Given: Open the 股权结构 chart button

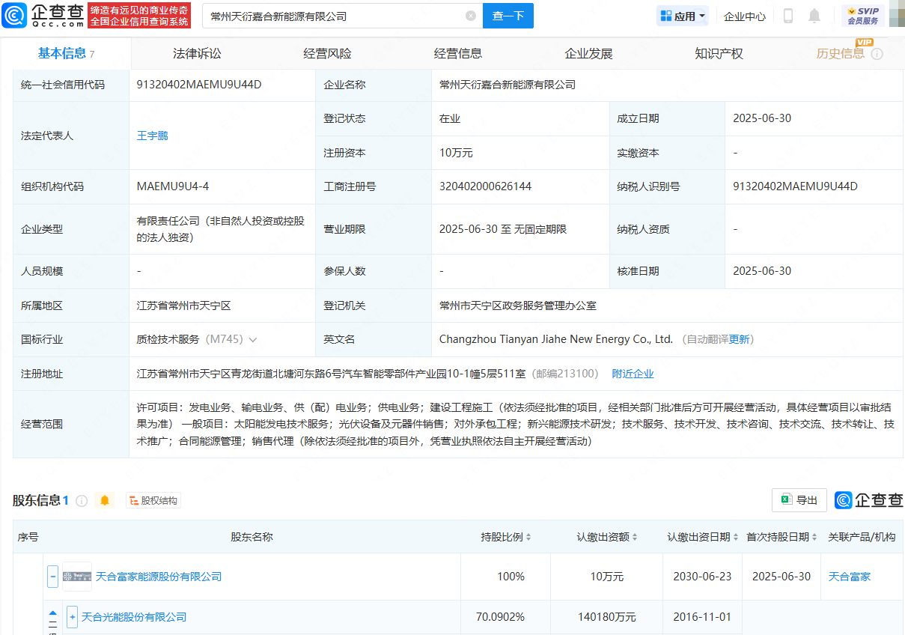Looking at the screenshot, I should [x=153, y=500].
